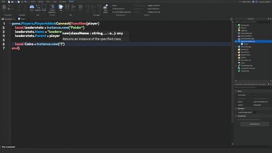
Task: Click Format Selection in the ribbon
Action: [x=52, y=8]
